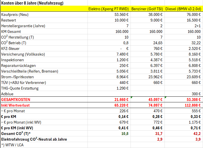Select the 'Diesel (BMW x3 2.0d)' header cell
Screen dimensions: 203x148
click(184, 9)
